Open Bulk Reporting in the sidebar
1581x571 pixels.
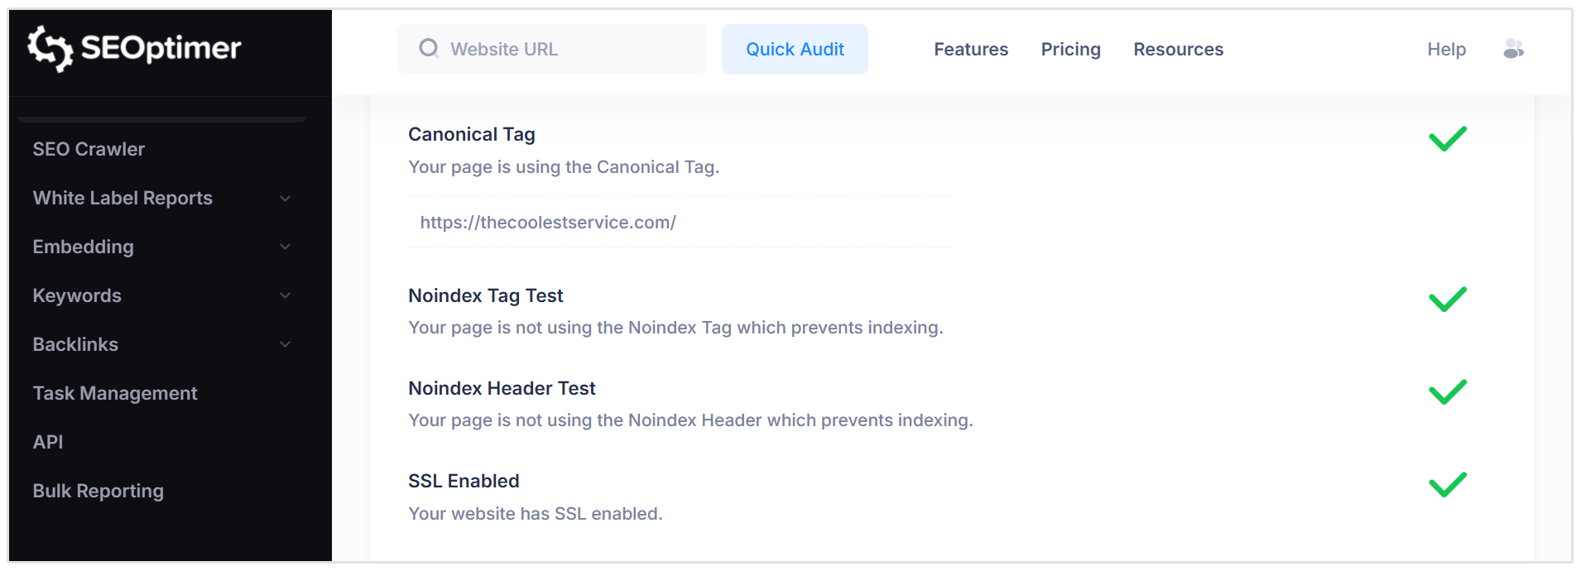pyautogui.click(x=99, y=491)
